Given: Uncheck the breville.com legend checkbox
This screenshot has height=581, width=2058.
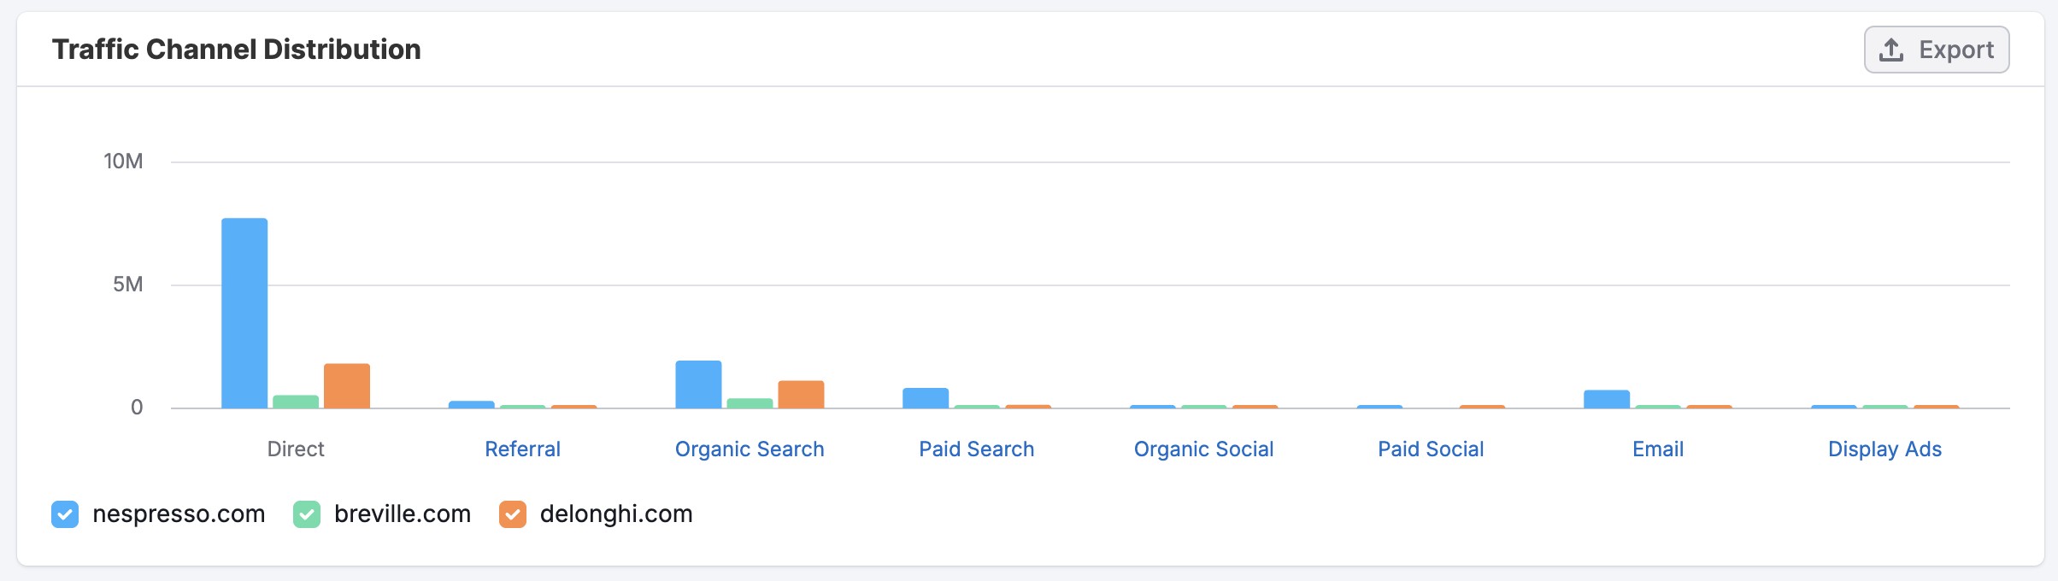Looking at the screenshot, I should pyautogui.click(x=307, y=514).
